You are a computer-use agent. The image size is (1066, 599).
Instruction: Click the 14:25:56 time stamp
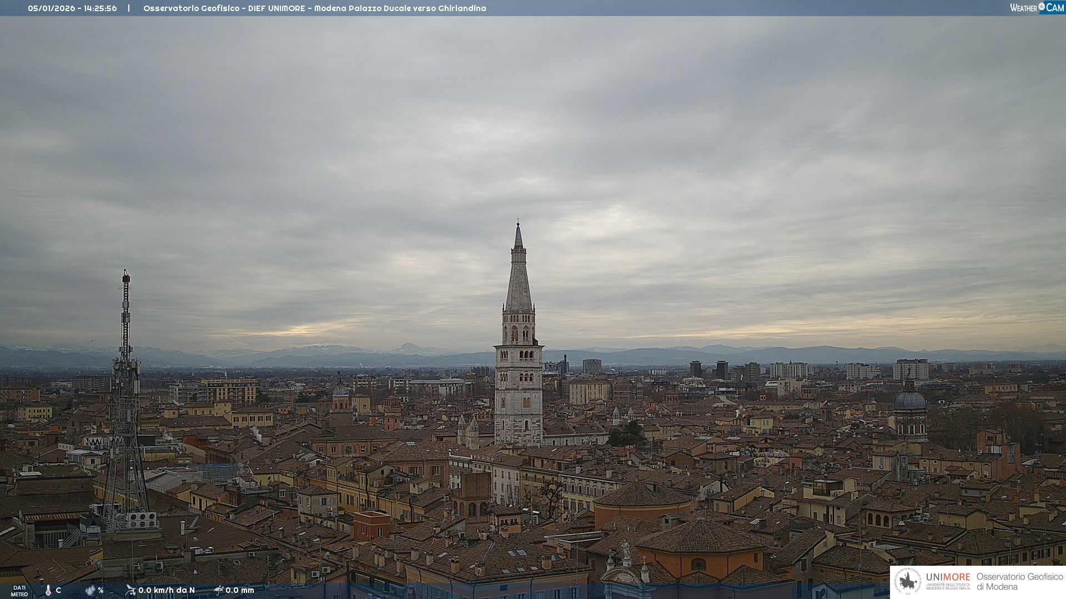pyautogui.click(x=100, y=8)
